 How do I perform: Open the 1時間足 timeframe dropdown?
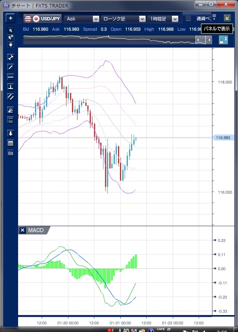click(163, 18)
